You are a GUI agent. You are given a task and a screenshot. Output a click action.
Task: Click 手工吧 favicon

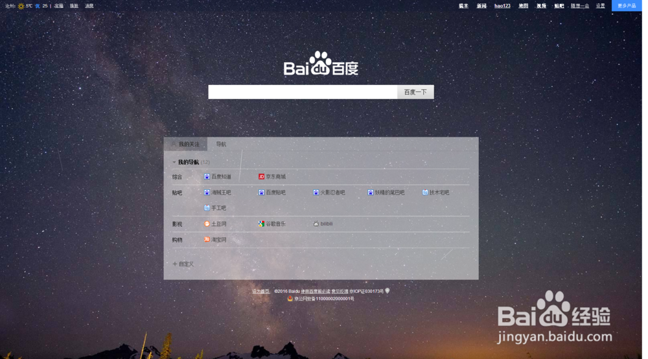coord(207,208)
